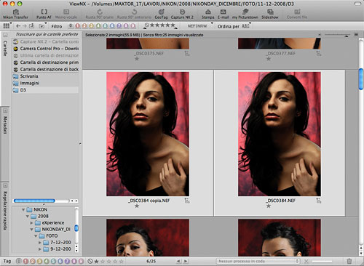Launch Capture NX 2 from the toolbar
Screen dimensions: 364x266
[x=182, y=14]
